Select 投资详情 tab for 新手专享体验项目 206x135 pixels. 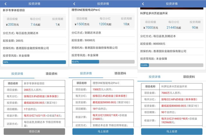(x=18, y=74)
